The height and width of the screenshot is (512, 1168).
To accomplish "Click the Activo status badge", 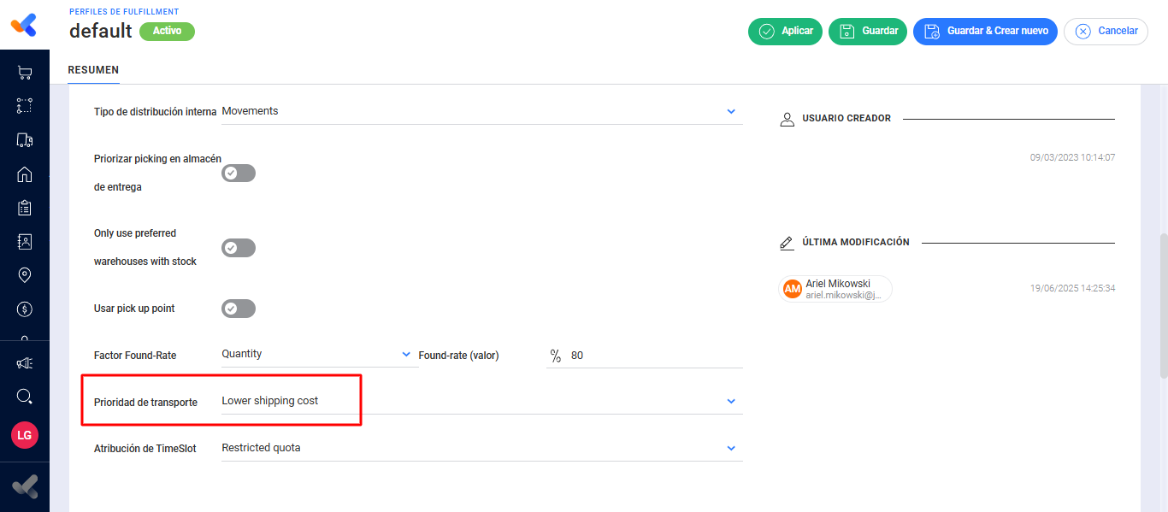I will (x=167, y=31).
